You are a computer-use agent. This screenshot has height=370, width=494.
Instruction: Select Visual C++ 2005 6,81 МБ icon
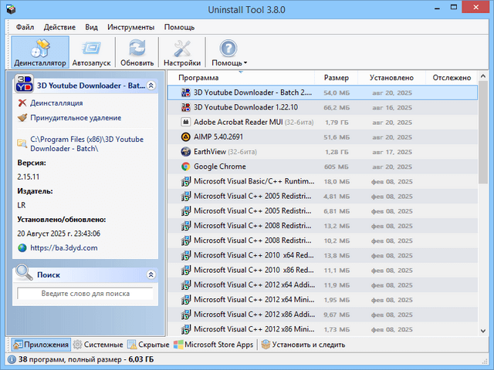click(185, 211)
